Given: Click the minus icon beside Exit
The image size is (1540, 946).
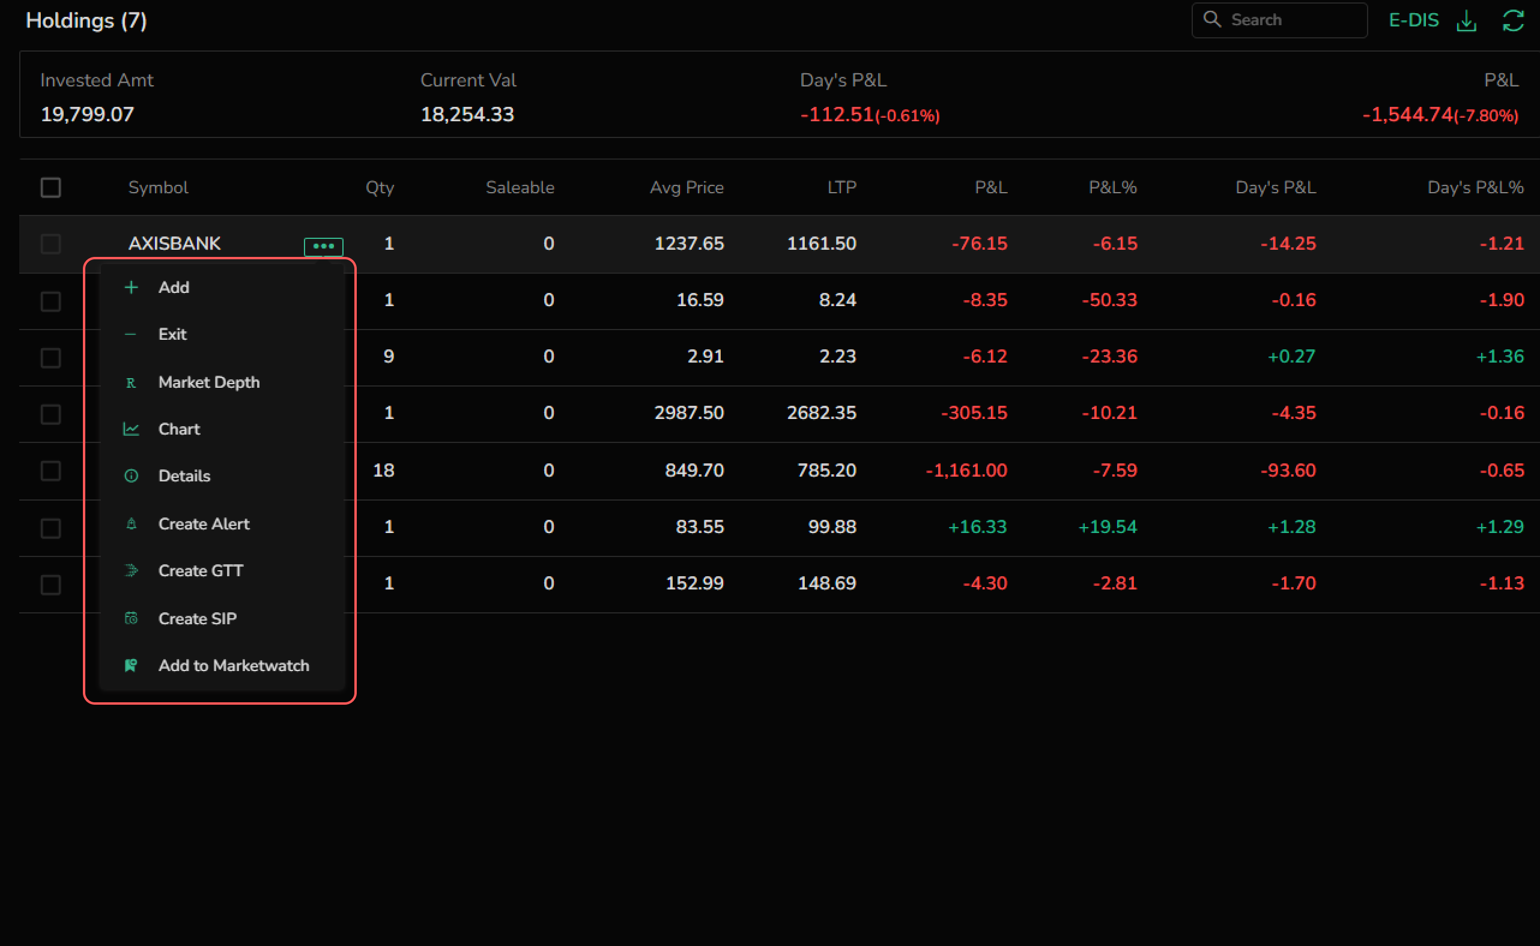Looking at the screenshot, I should 130,334.
